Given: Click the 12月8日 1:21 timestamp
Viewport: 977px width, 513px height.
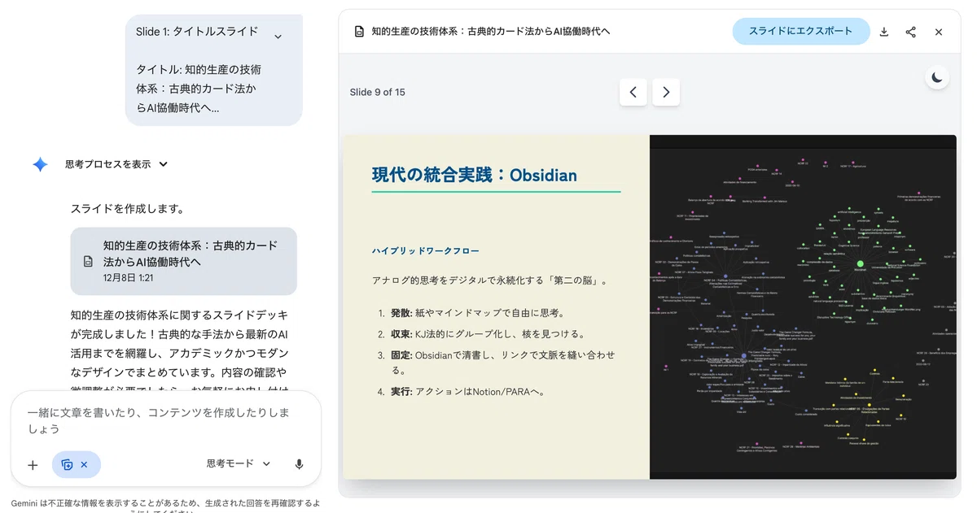Looking at the screenshot, I should [129, 278].
